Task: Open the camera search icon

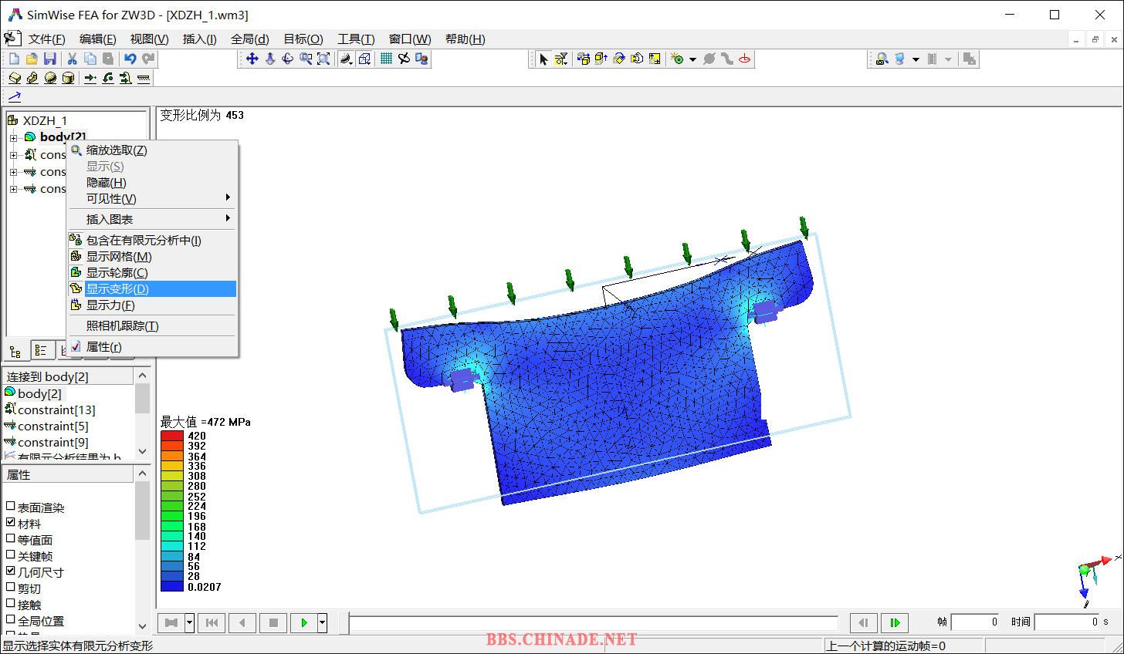Action: [882, 59]
